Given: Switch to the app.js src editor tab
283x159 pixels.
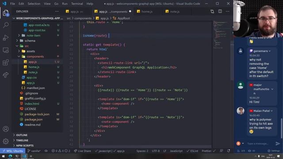Looking at the screenshot, I should point(77,11).
